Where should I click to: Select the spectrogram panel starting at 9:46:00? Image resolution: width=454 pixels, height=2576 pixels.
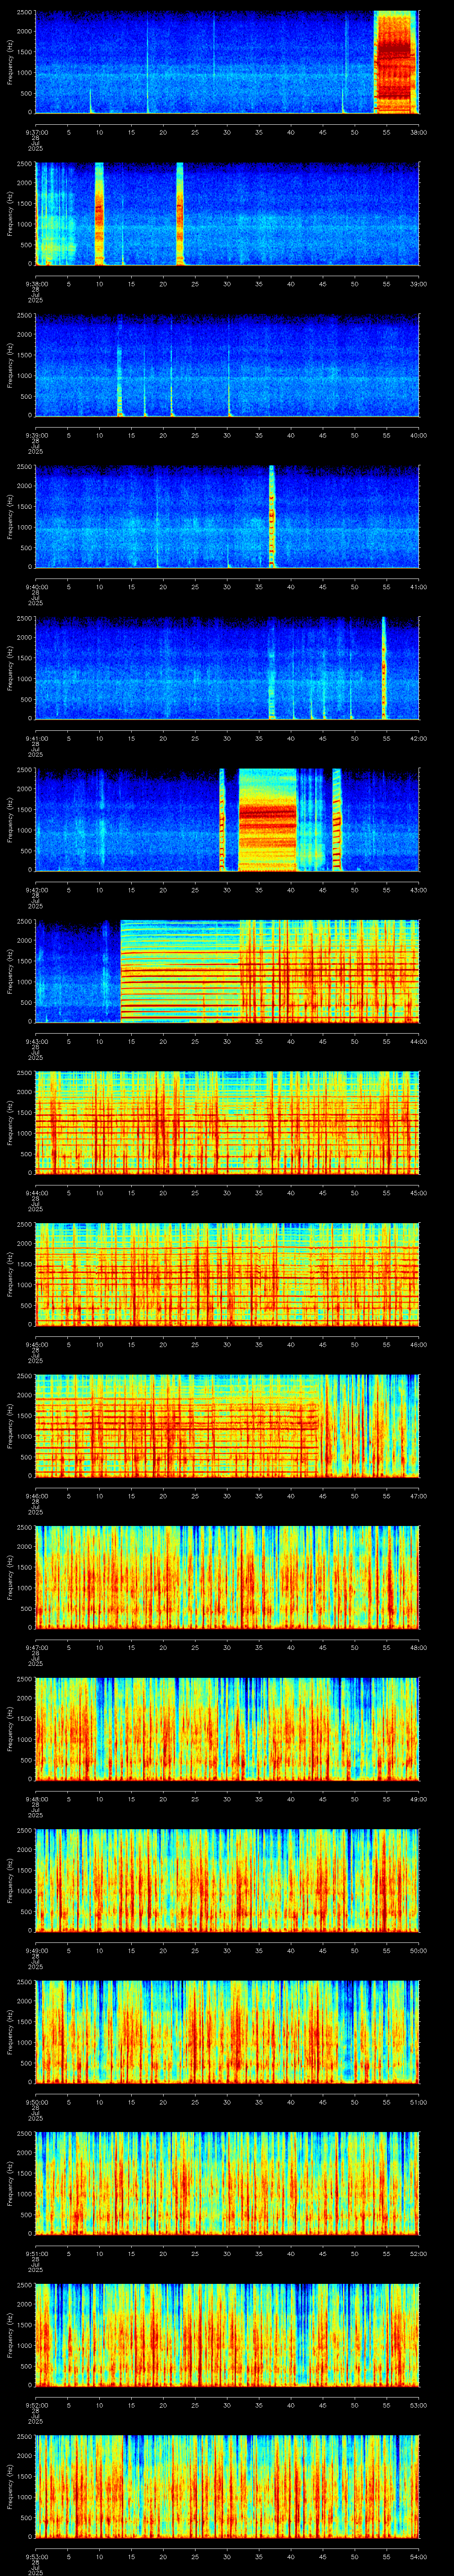click(227, 1426)
